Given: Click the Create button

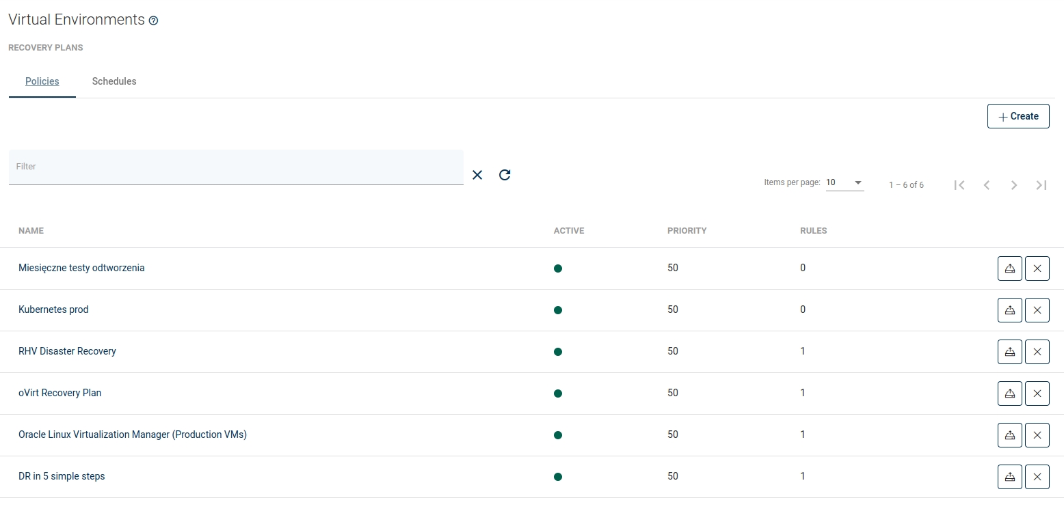Looking at the screenshot, I should point(1018,116).
